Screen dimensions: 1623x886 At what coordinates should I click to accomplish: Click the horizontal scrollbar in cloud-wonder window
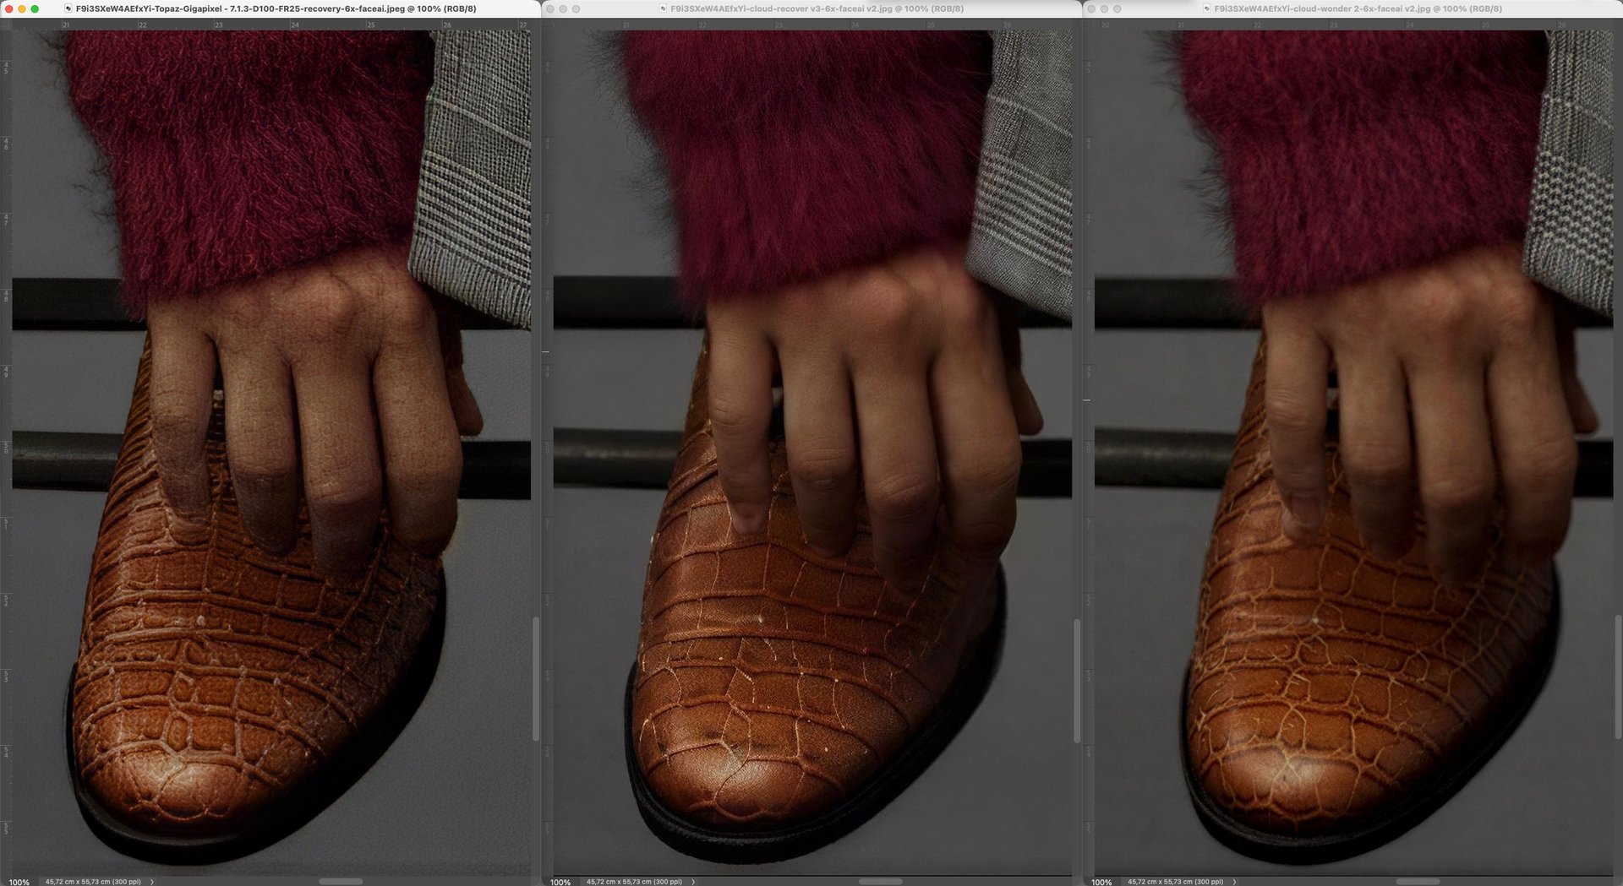[1417, 881]
